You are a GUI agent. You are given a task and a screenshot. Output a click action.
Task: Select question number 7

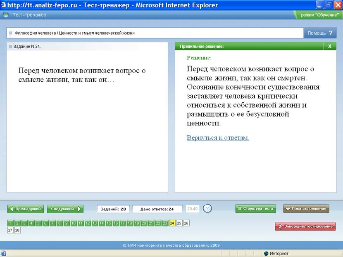point(52,223)
